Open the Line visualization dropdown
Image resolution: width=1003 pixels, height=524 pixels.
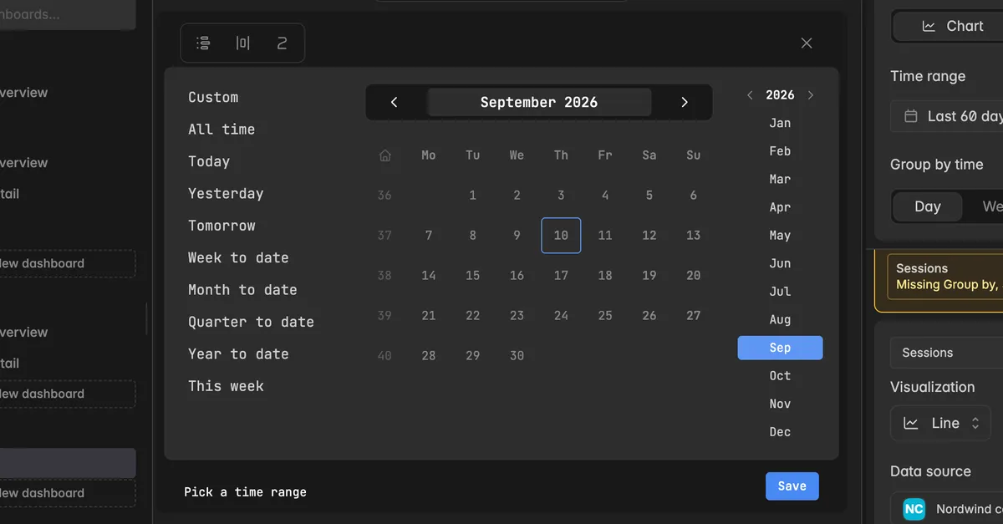(x=940, y=423)
